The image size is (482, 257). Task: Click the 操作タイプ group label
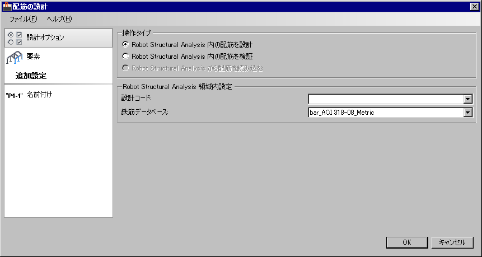click(136, 32)
